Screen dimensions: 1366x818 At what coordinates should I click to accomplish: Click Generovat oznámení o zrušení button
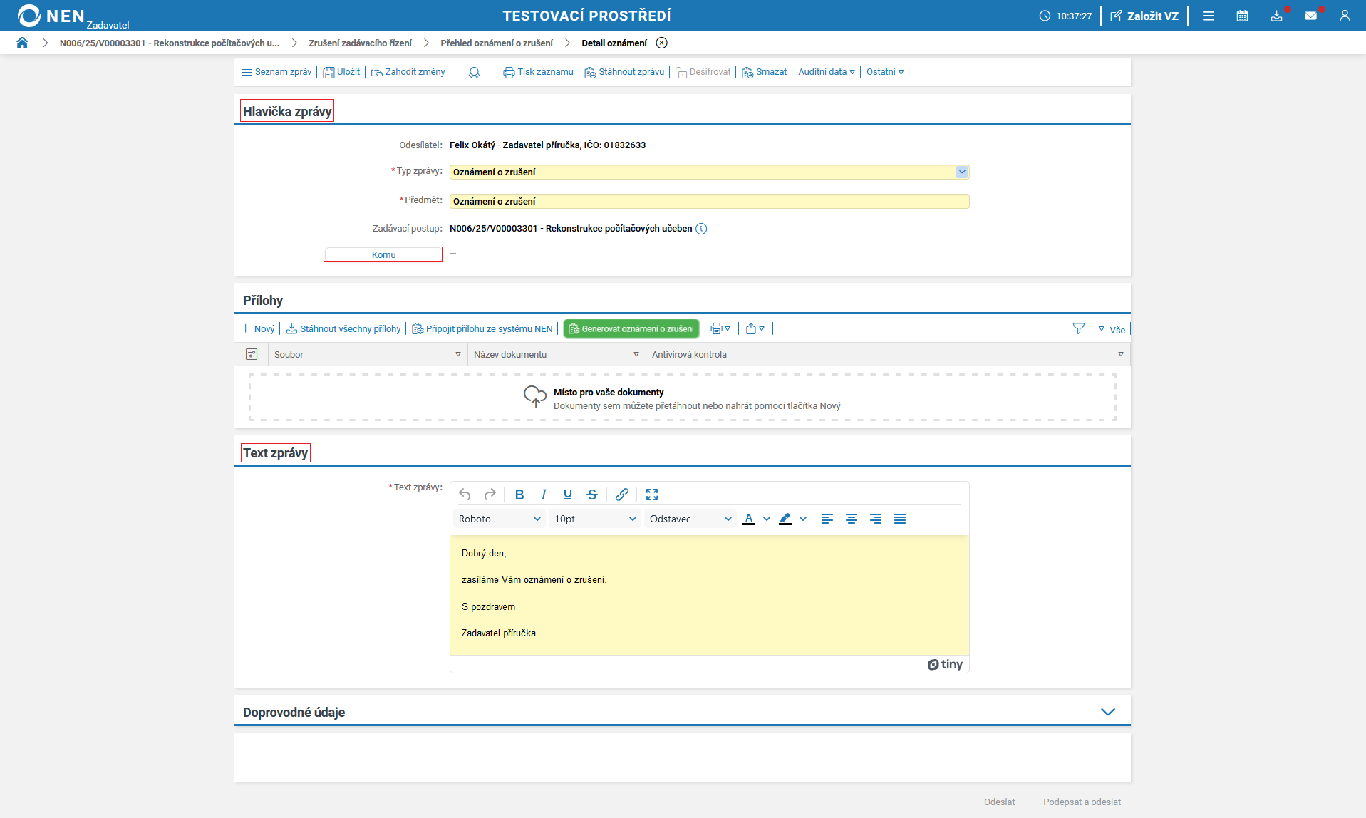click(631, 328)
